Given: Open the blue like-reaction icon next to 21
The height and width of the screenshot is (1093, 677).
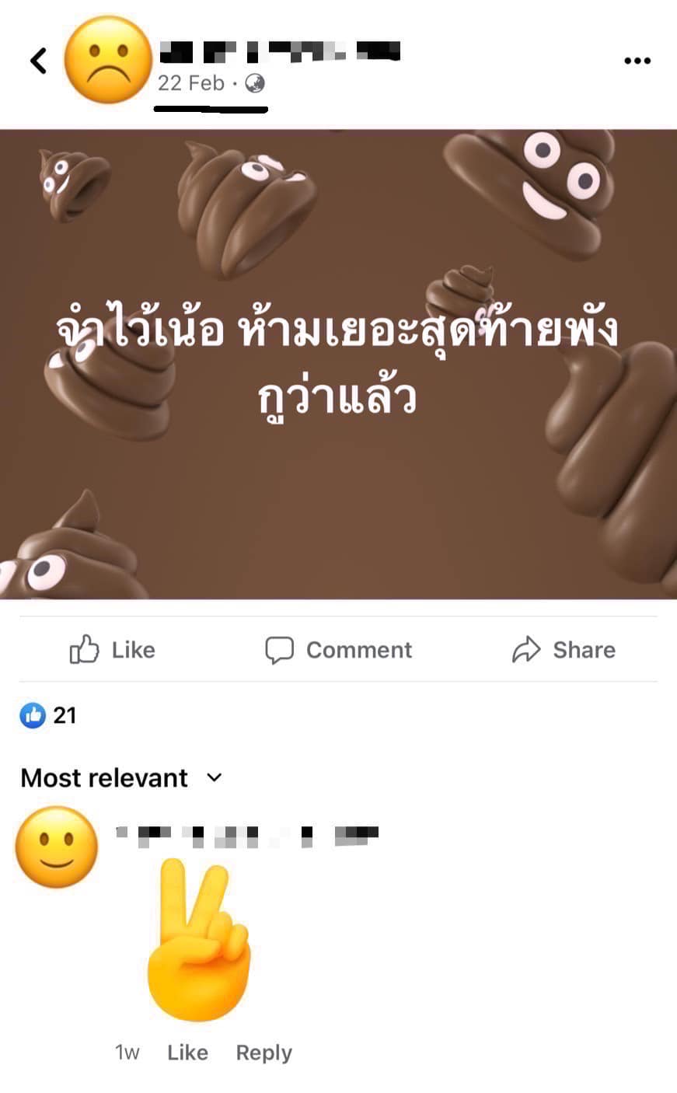Looking at the screenshot, I should pyautogui.click(x=33, y=714).
